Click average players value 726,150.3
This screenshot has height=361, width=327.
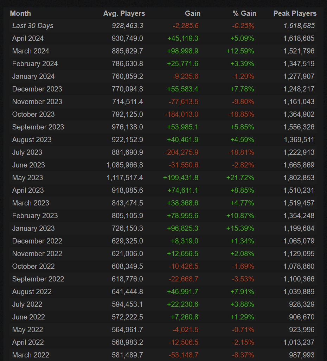(x=128, y=228)
